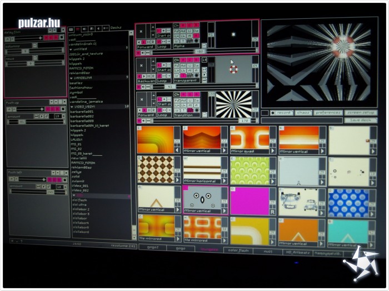Image resolution: width=389 pixels, height=291 pixels.
Task: Toggle the first pink Ch button on layer 1
Action: coord(184,25)
